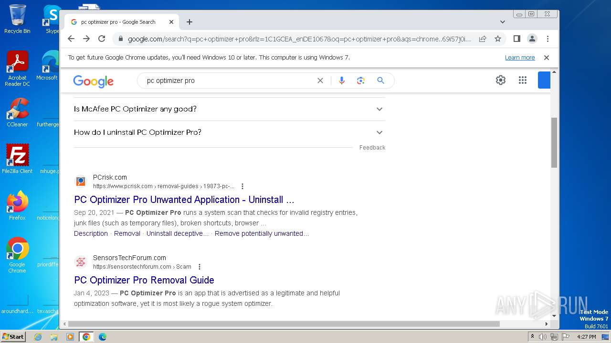Viewport: 611px width, 343px height.
Task: Open 'PC Optimizer Pro Unwanted Application' result
Action: pyautogui.click(x=184, y=200)
